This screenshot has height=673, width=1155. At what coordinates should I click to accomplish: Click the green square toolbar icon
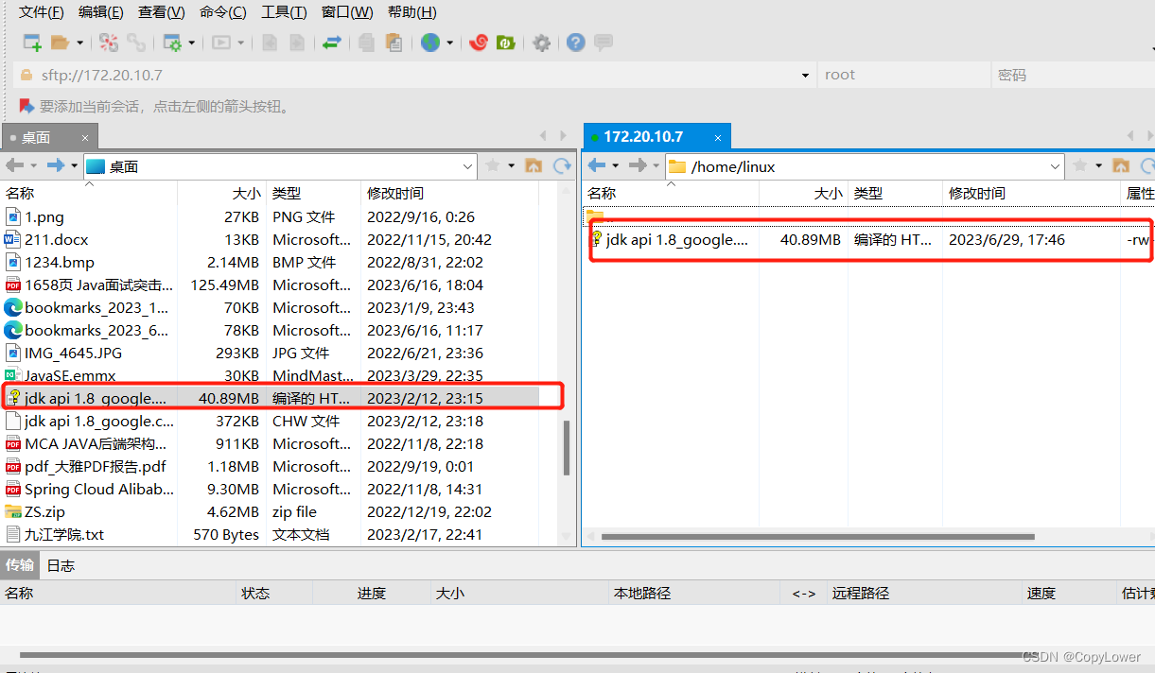point(506,43)
